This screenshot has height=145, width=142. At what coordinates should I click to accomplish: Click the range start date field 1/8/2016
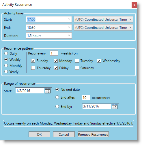(x=29, y=91)
